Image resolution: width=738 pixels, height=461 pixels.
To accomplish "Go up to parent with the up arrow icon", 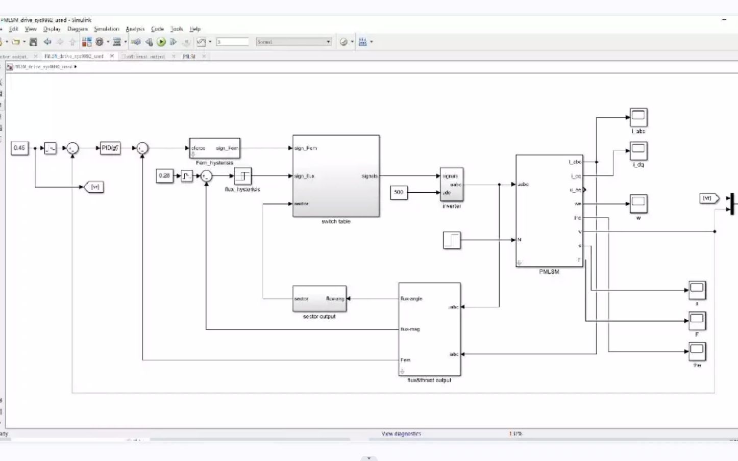I will click(x=72, y=42).
